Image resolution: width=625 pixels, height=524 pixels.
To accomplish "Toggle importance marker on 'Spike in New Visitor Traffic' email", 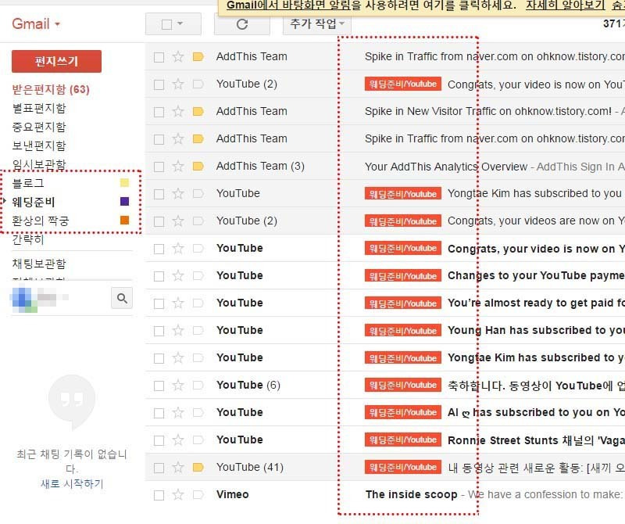I will 198,111.
